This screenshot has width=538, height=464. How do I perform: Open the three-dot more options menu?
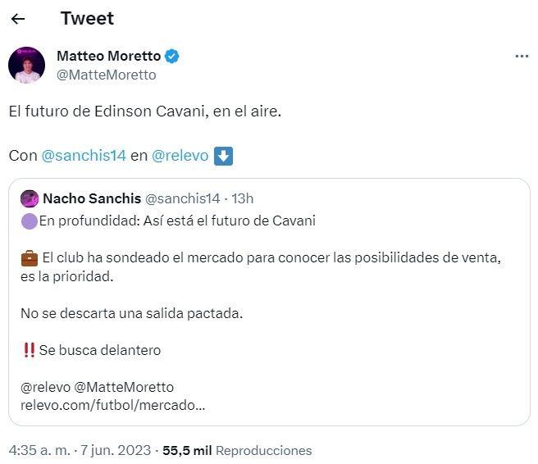pos(522,57)
